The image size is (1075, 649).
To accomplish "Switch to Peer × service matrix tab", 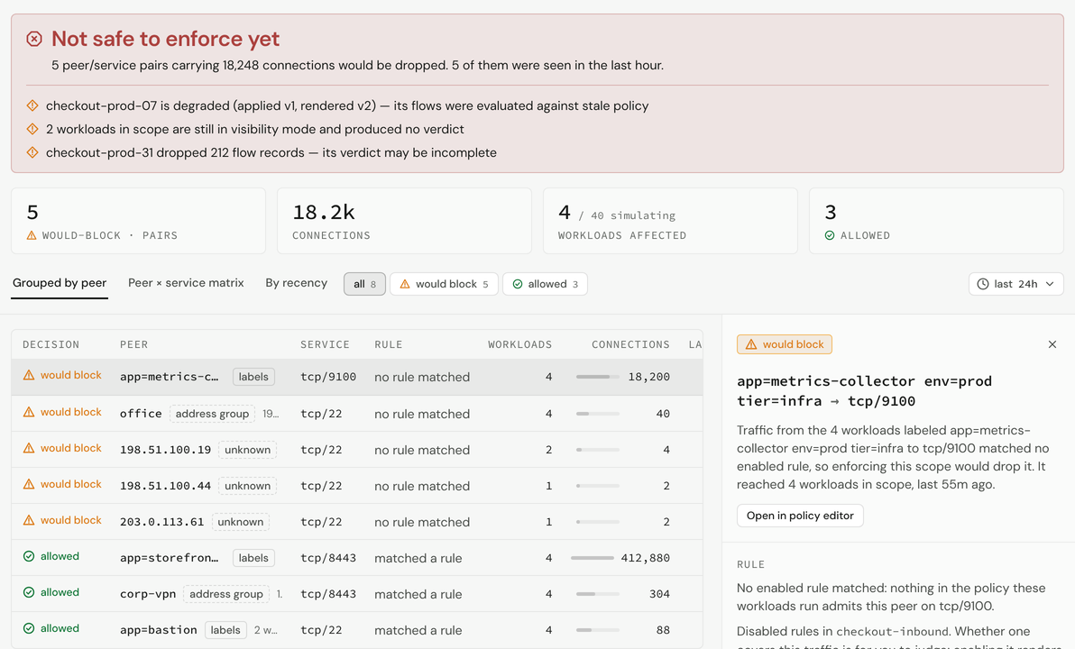I will pos(186,283).
